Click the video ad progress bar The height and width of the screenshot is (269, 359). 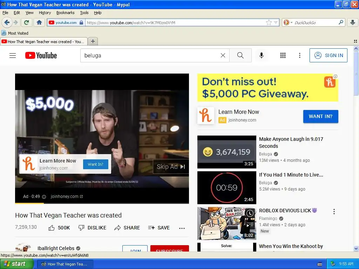102,203
